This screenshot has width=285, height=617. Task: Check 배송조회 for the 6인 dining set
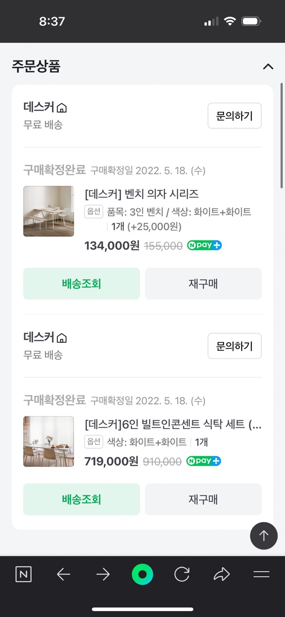pos(81,499)
